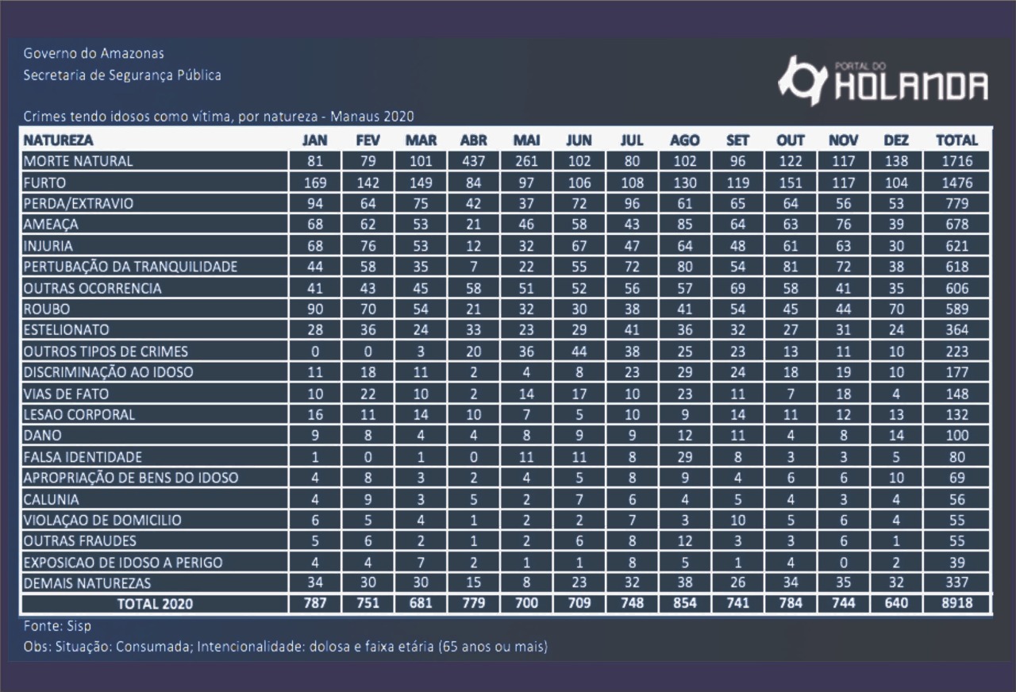
Task: Click the FURTO row label
Action: (44, 183)
